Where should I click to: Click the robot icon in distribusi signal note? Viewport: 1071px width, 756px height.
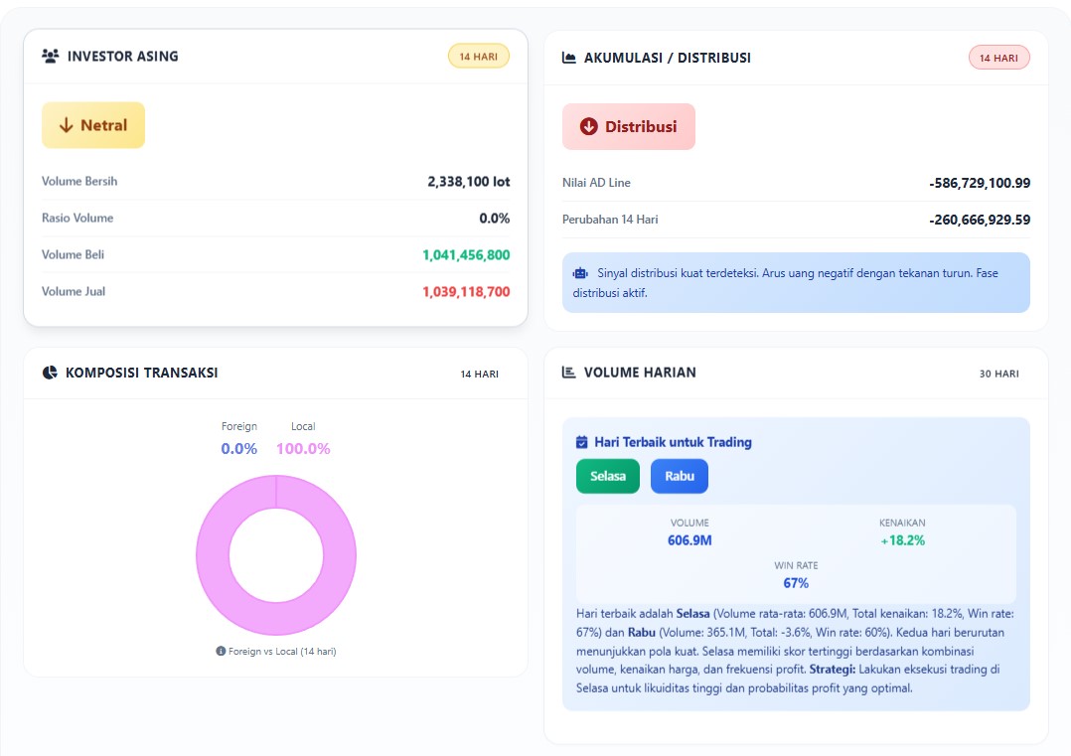[x=580, y=273]
